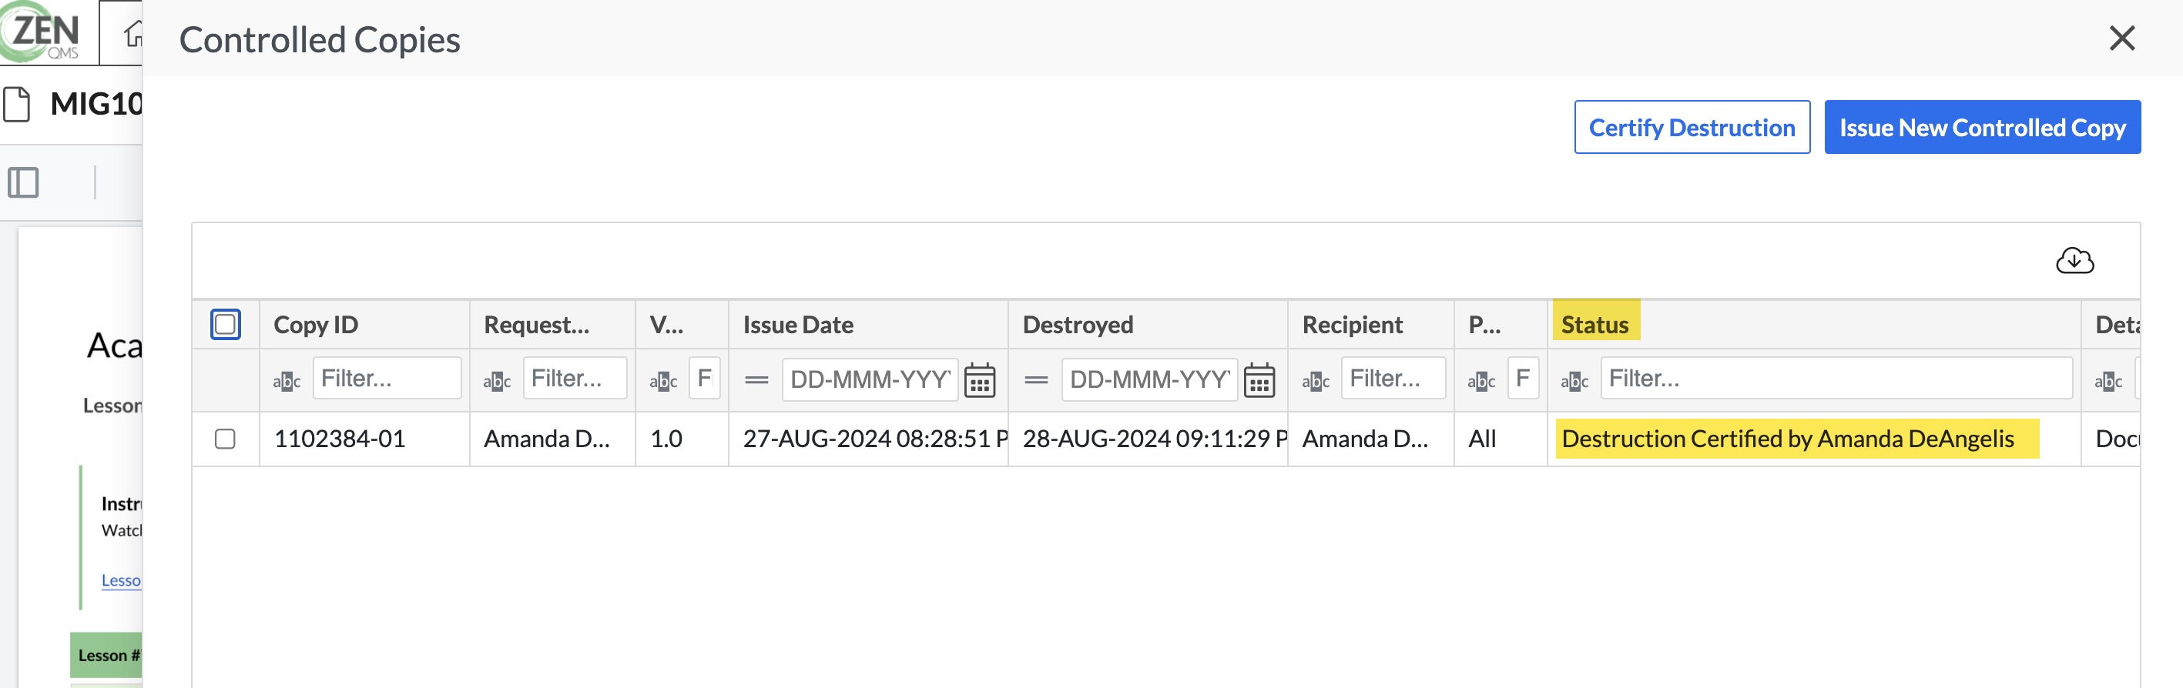Open the Issue Date equals operator dropdown
The image size is (2183, 688).
pyautogui.click(x=756, y=380)
